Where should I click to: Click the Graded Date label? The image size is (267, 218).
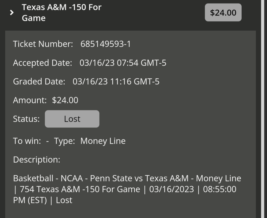[x=39, y=82]
